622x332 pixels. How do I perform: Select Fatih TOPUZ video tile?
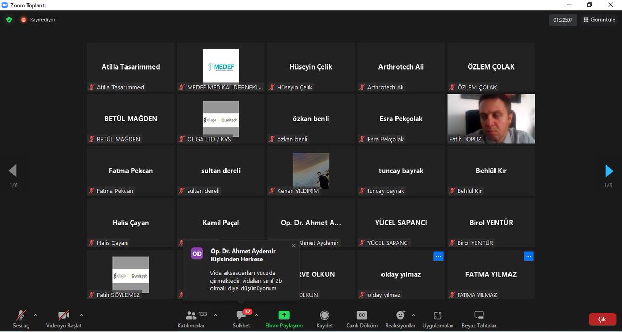[491, 119]
